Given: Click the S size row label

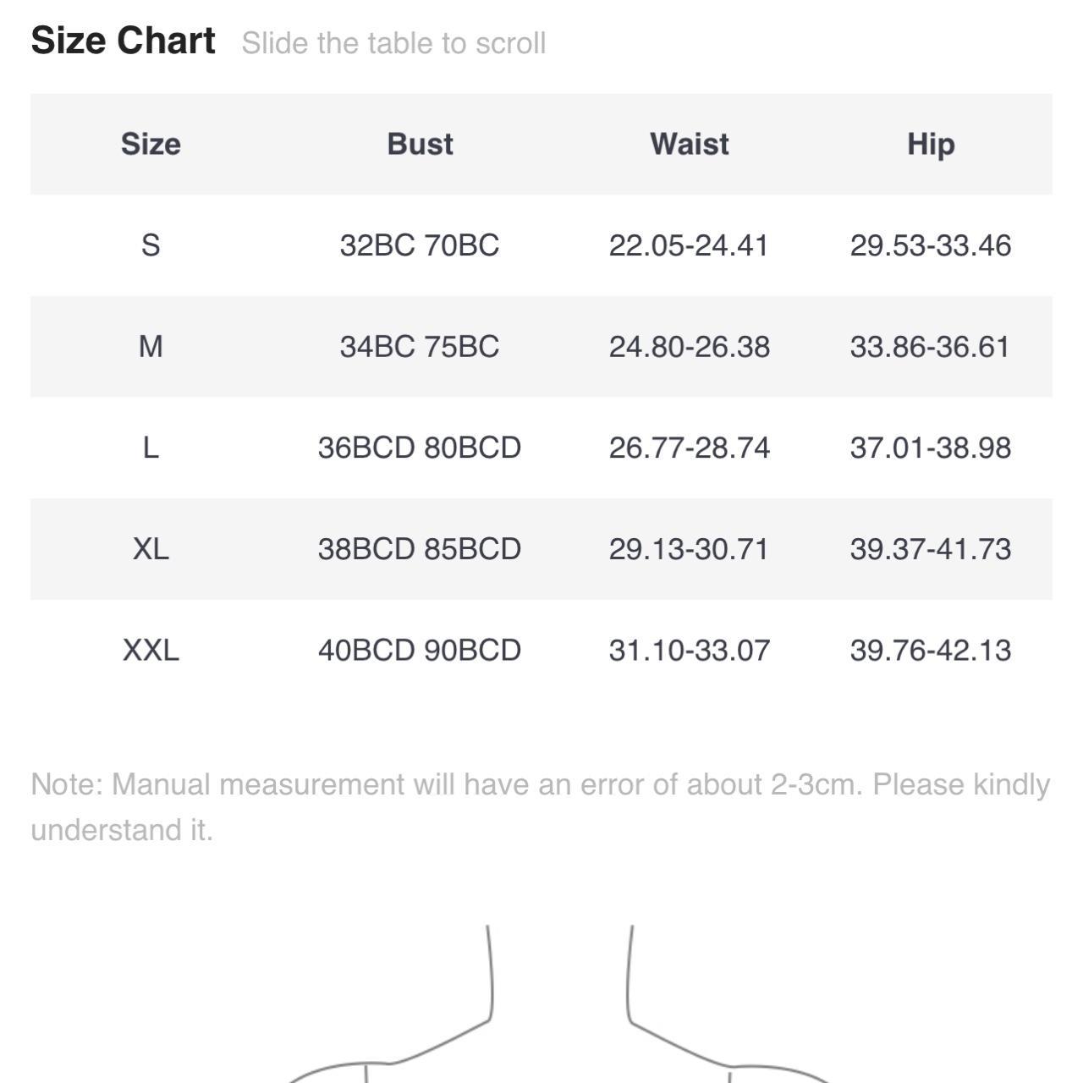Looking at the screenshot, I should coord(151,245).
